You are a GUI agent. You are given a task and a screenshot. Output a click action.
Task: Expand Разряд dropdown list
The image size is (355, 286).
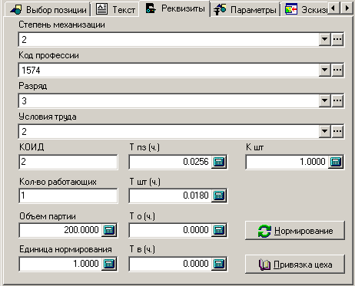click(325, 100)
